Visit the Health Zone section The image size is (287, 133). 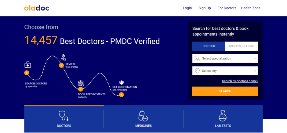[x=250, y=8]
